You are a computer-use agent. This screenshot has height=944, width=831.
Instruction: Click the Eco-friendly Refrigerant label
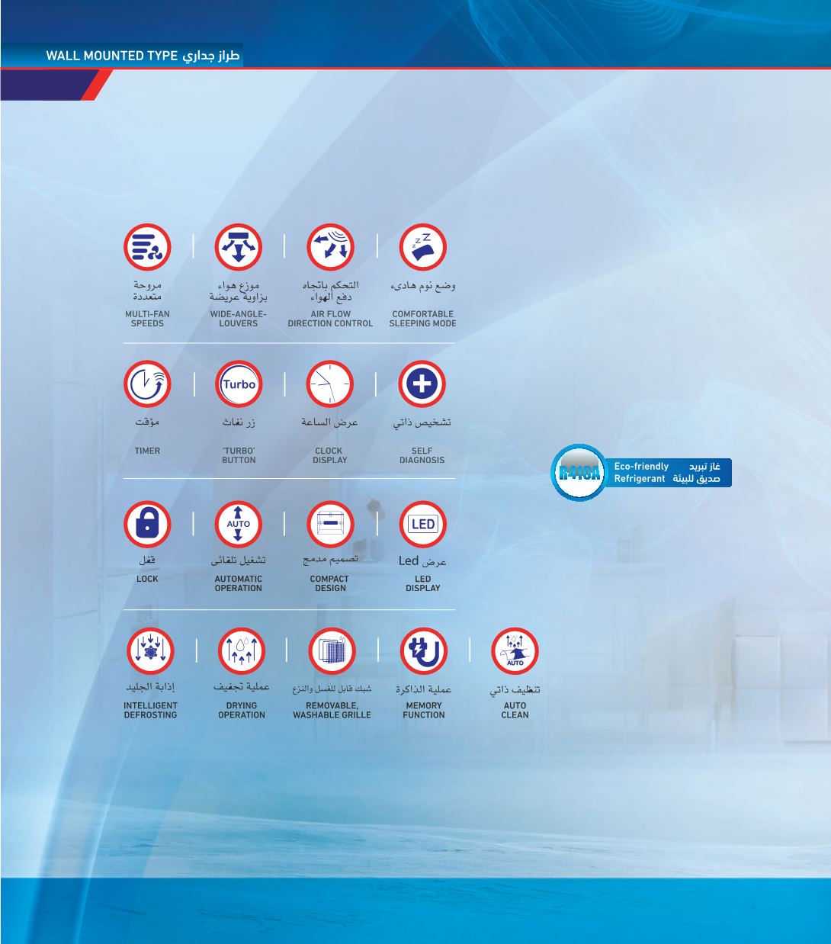[640, 473]
